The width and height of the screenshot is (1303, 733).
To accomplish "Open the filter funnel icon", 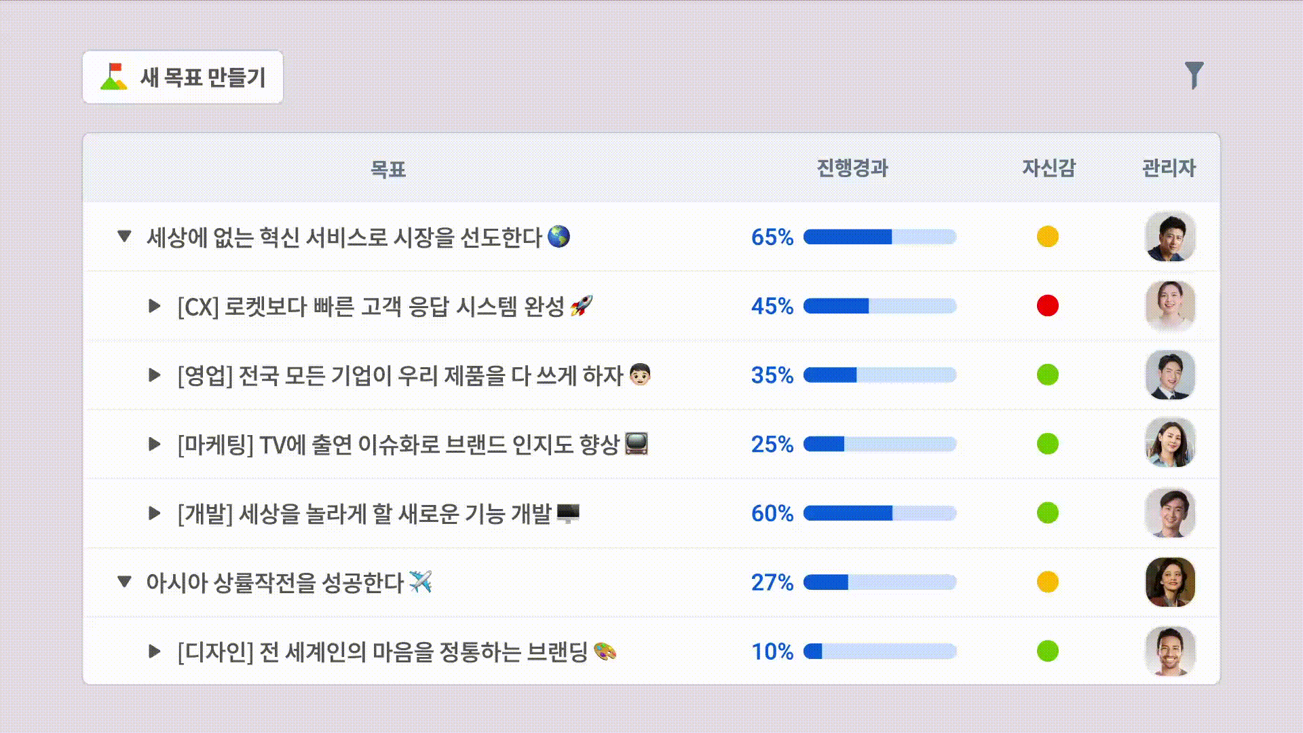I will point(1194,75).
